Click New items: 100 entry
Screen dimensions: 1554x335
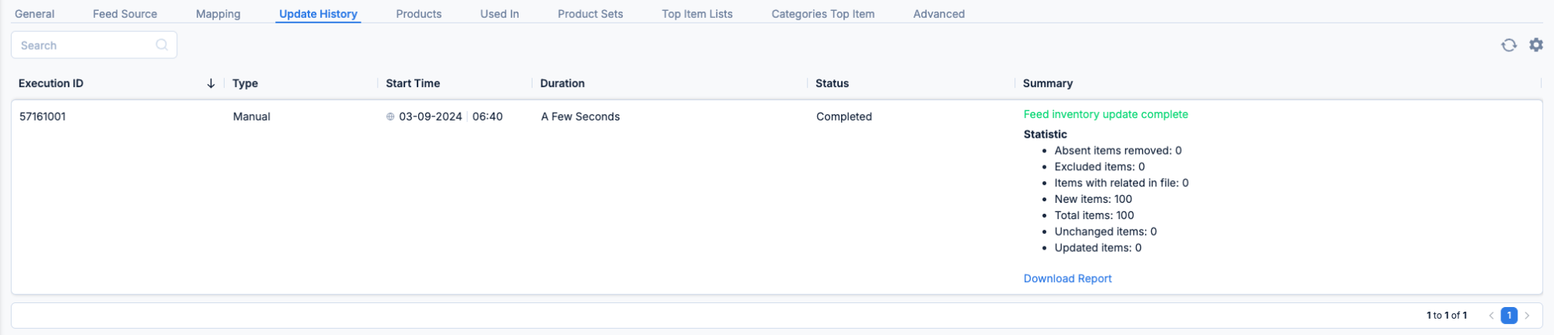tap(1093, 199)
